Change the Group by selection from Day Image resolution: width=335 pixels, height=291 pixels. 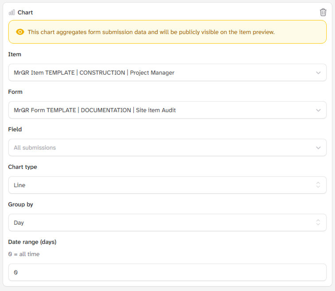pos(167,222)
